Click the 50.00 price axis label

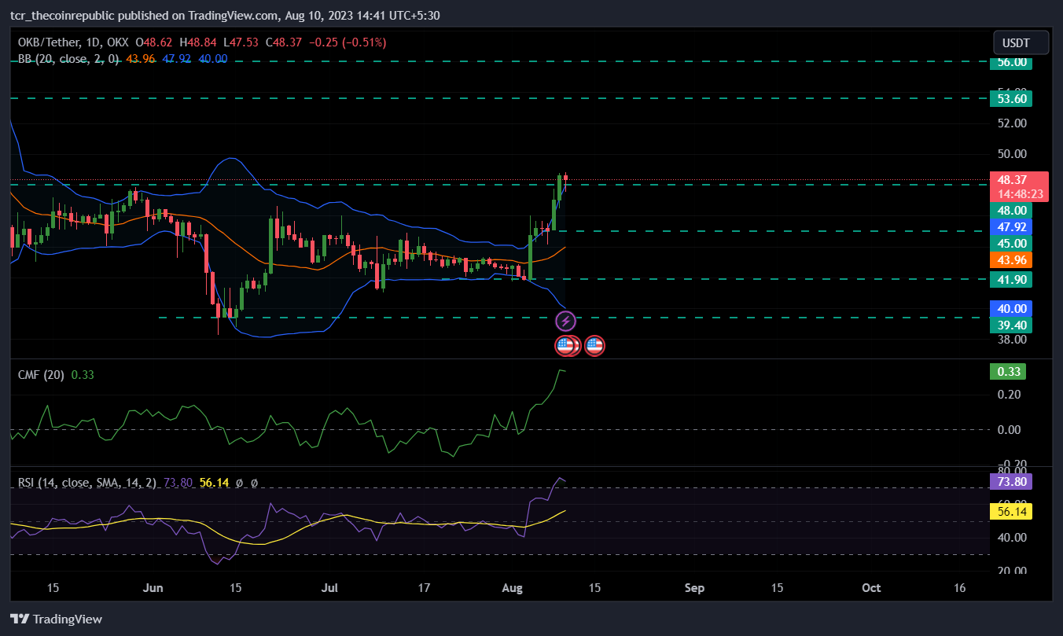1011,154
